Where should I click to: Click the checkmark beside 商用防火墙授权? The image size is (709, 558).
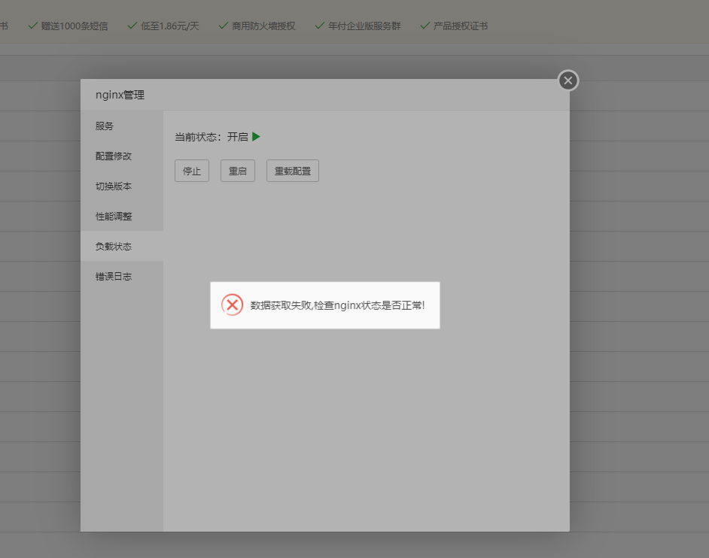pyautogui.click(x=223, y=26)
